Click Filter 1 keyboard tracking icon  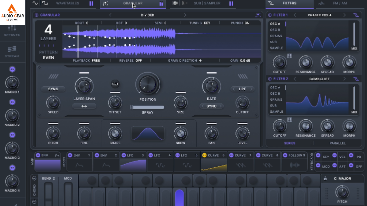coord(290,56)
